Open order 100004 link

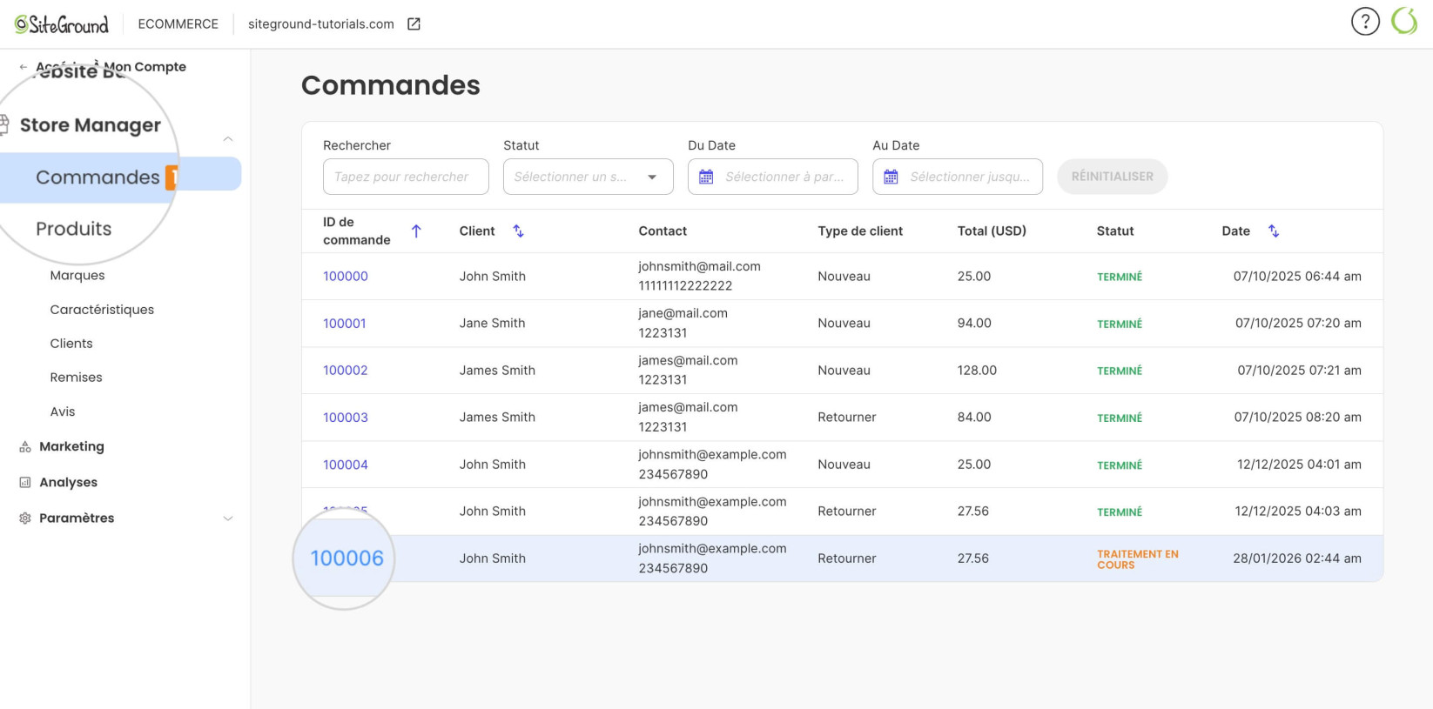coord(346,465)
